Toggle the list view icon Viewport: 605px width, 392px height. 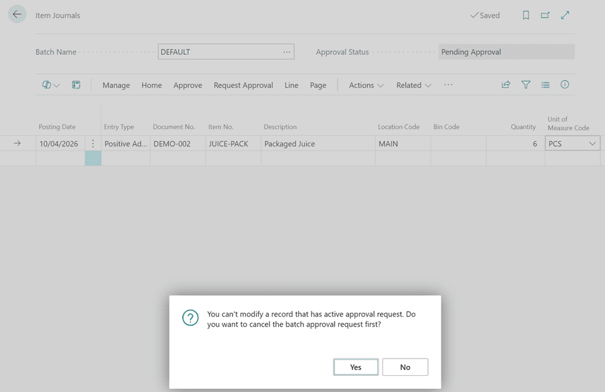click(545, 85)
